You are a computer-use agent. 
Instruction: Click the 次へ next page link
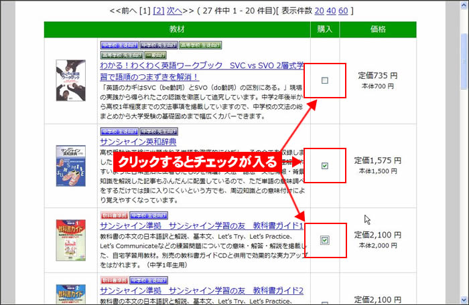(x=174, y=11)
